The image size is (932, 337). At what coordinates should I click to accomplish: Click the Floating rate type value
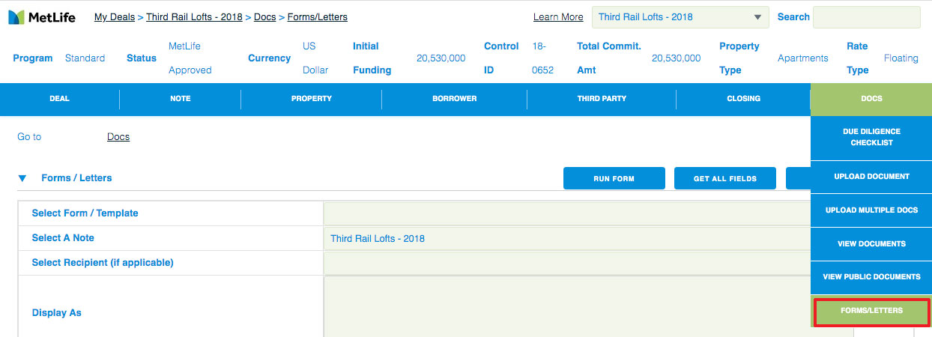point(901,58)
